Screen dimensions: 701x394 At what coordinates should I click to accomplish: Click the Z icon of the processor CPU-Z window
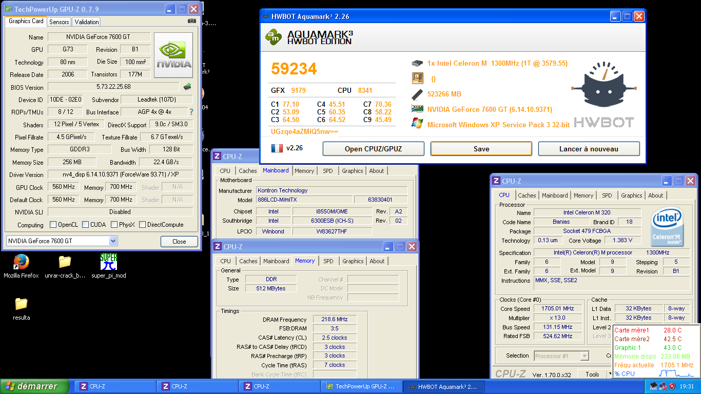(x=496, y=181)
